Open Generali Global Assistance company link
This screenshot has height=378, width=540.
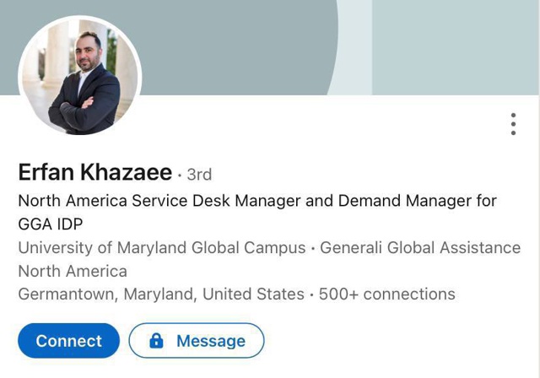(x=420, y=248)
